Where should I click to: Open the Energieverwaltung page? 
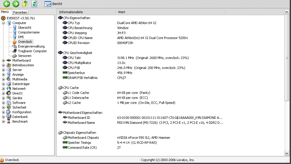31,46
